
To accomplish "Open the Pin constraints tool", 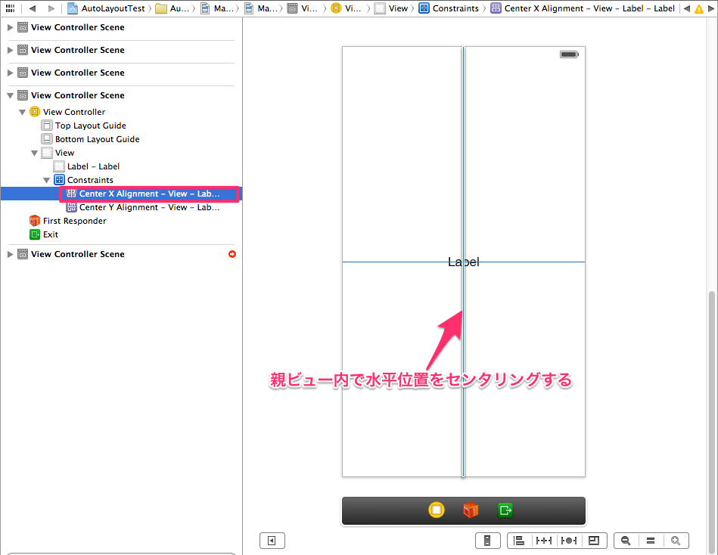I will click(543, 540).
